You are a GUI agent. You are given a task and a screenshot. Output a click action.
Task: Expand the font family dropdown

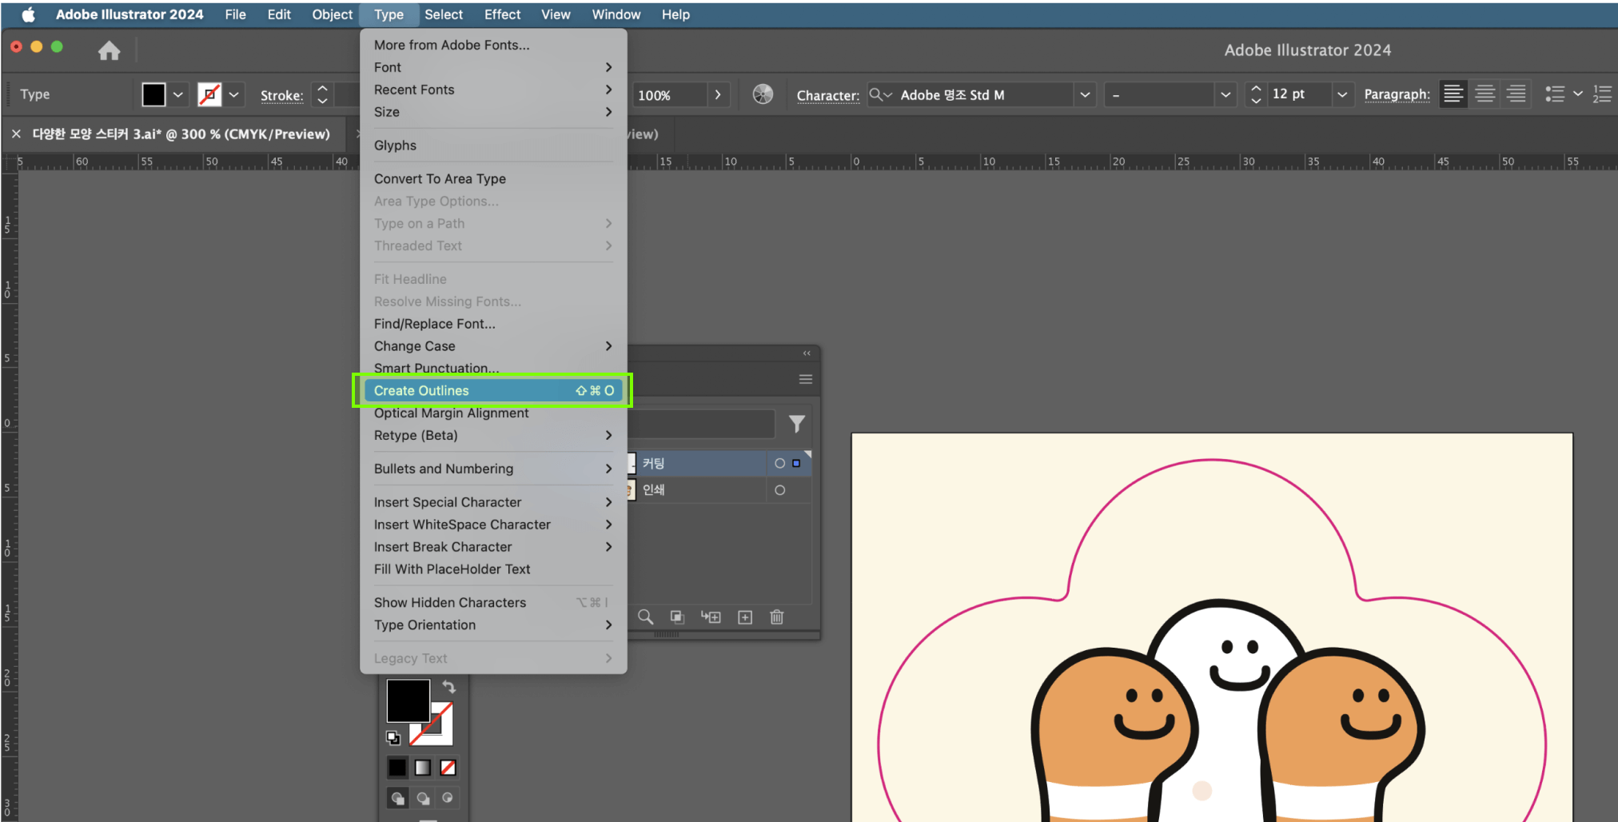(1085, 94)
